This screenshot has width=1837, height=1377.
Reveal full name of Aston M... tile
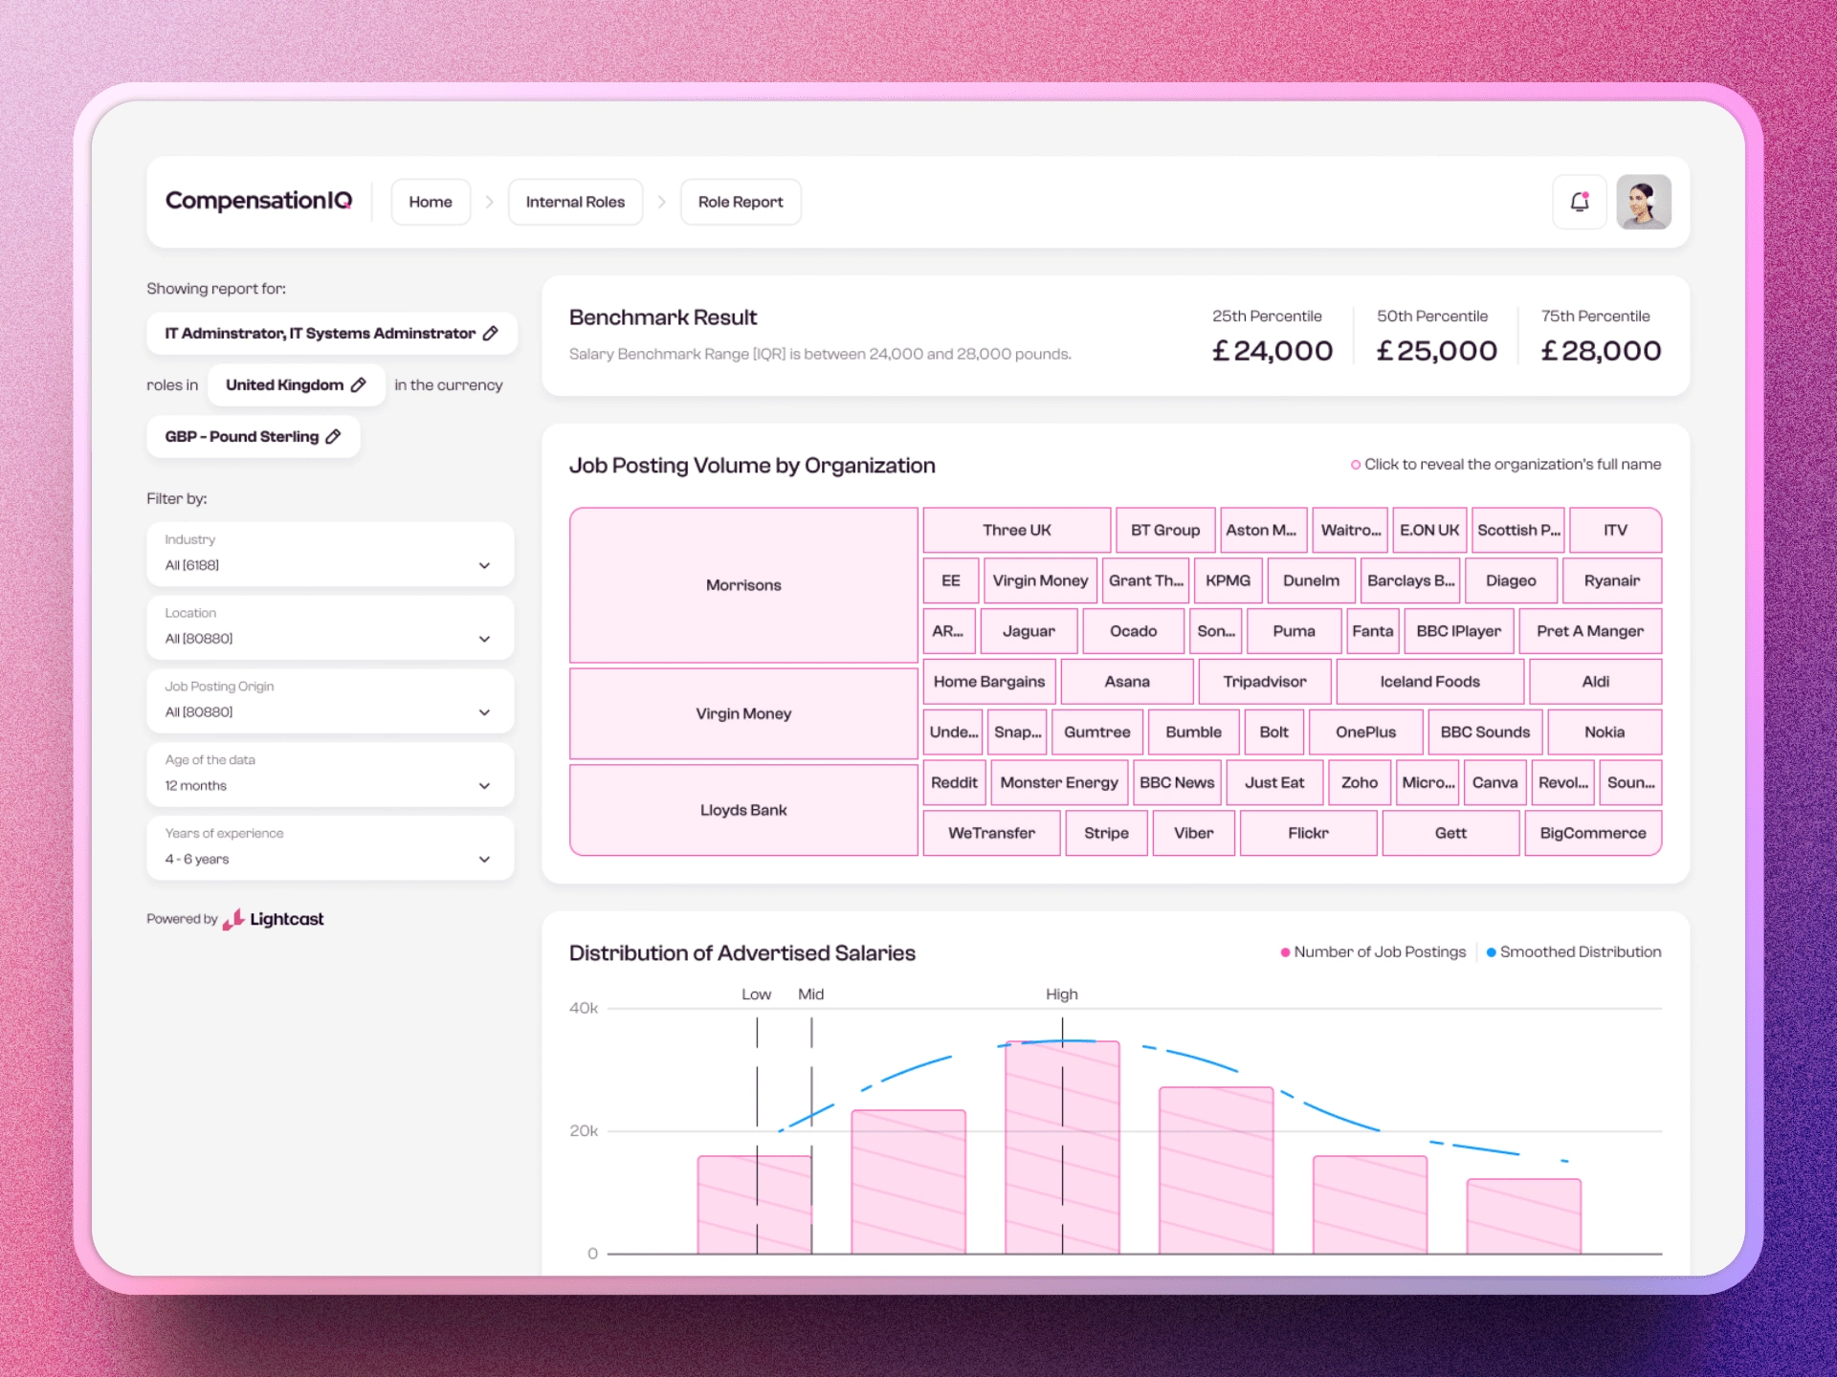point(1262,530)
